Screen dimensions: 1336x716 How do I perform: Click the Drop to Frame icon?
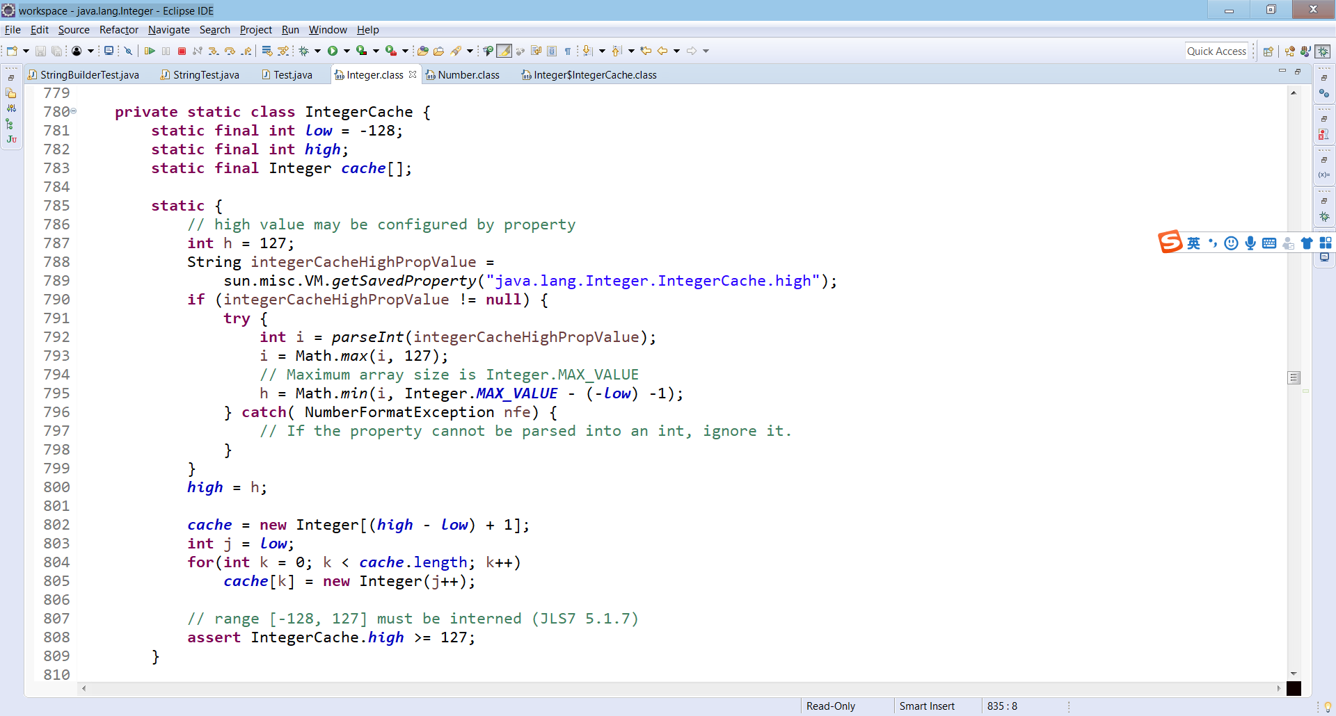click(267, 51)
